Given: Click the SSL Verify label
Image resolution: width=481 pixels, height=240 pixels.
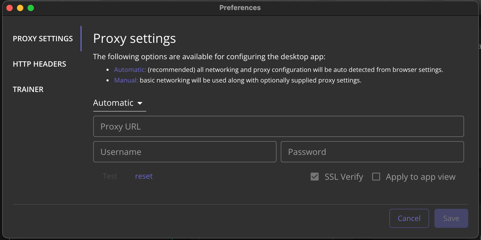Looking at the screenshot, I should pos(344,177).
